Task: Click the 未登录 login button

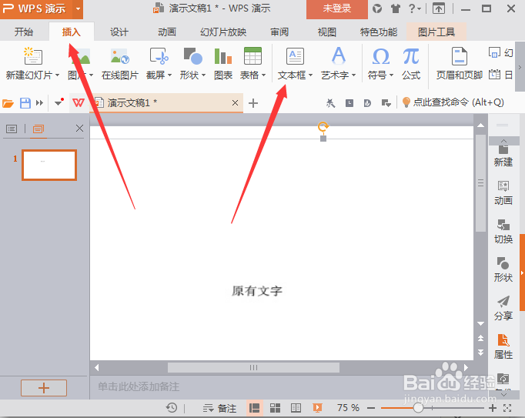Action: point(337,9)
